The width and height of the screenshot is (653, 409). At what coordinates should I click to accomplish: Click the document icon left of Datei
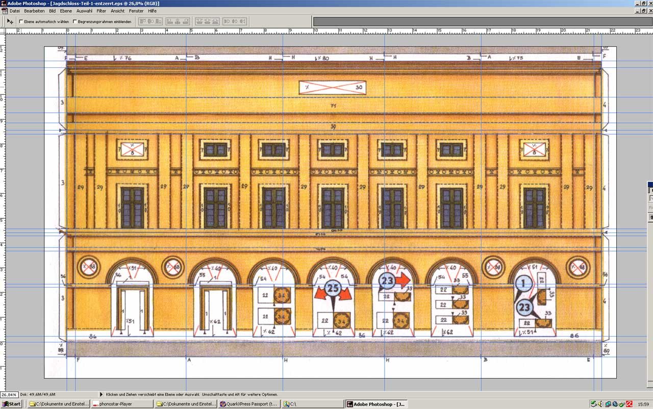(5, 11)
